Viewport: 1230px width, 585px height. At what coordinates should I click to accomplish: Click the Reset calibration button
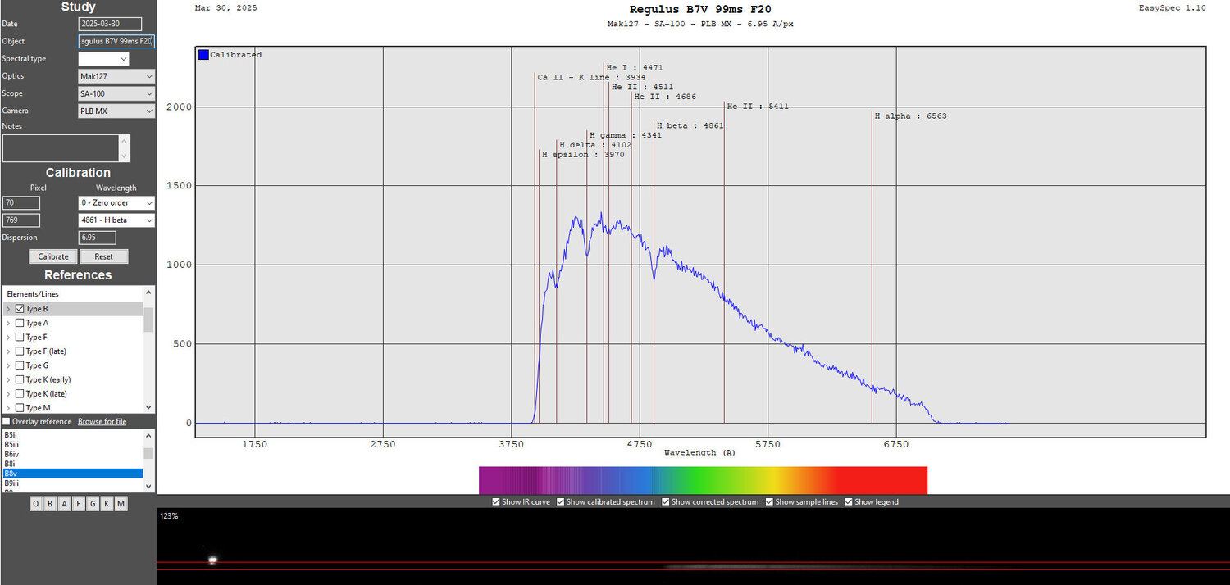103,256
